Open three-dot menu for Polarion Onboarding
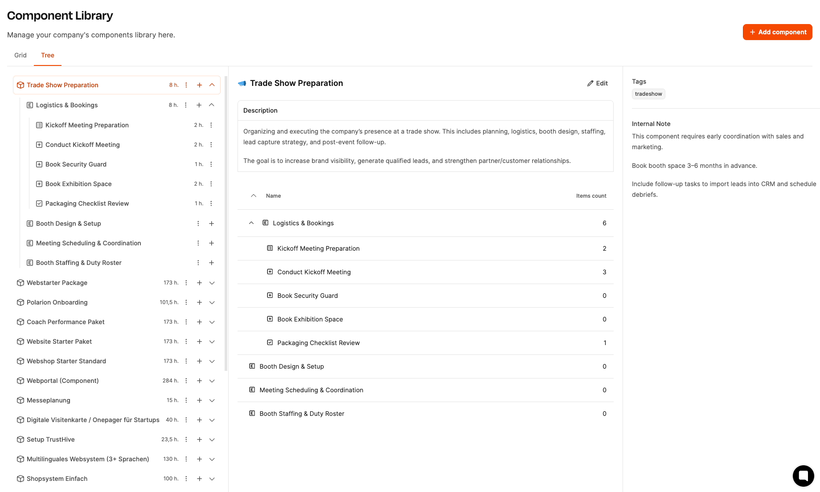 (186, 302)
